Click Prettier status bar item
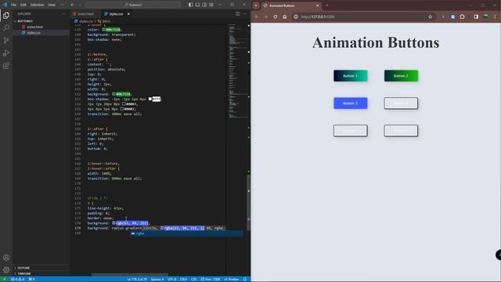This screenshot has height=282, width=501. click(x=232, y=279)
